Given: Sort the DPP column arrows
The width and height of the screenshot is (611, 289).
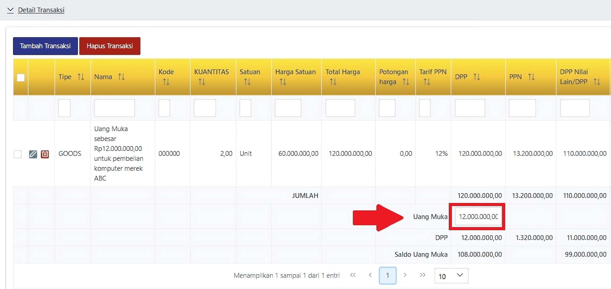Looking at the screenshot, I should 477,77.
